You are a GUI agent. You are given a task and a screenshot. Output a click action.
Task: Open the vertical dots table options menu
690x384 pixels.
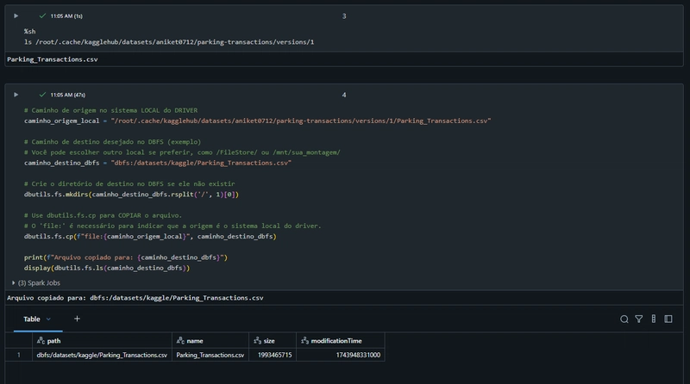pos(654,319)
